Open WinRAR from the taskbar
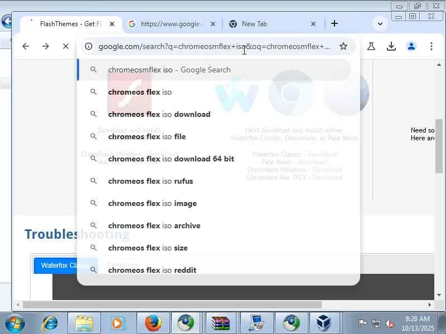This screenshot has width=446, height=334. pyautogui.click(x=221, y=323)
